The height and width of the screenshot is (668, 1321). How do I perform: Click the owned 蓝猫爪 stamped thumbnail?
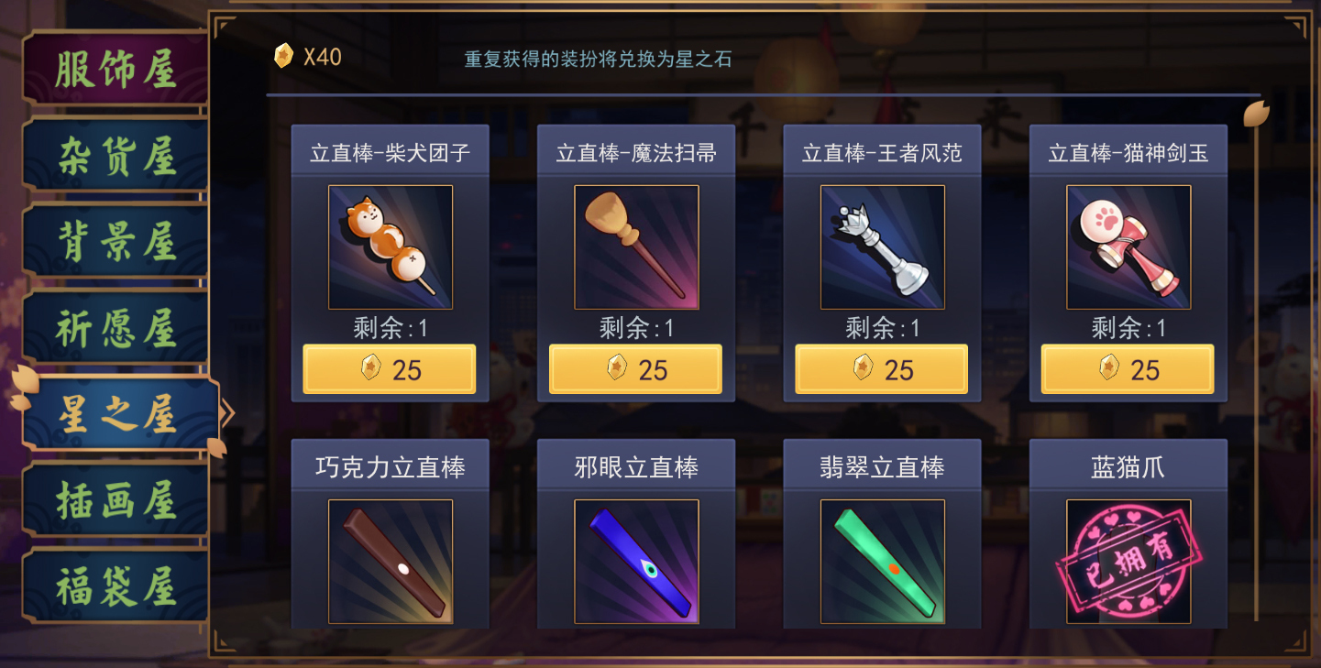(1128, 562)
